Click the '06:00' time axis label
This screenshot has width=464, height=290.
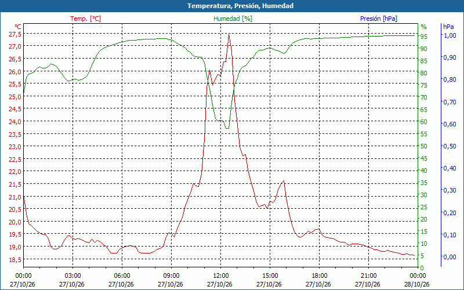pos(122,276)
